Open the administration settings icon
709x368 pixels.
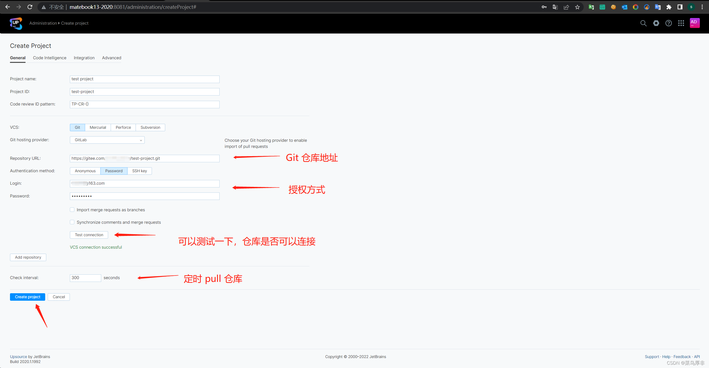coord(656,23)
